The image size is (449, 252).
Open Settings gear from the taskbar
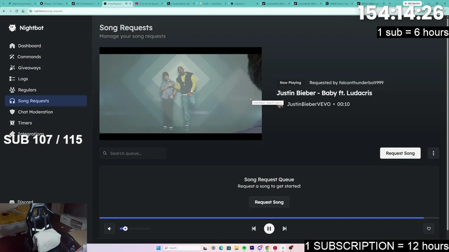coord(213,248)
